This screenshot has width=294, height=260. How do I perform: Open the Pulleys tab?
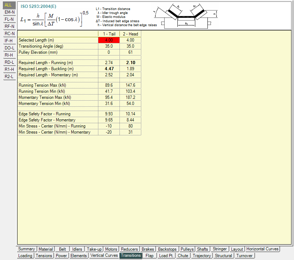point(187,249)
